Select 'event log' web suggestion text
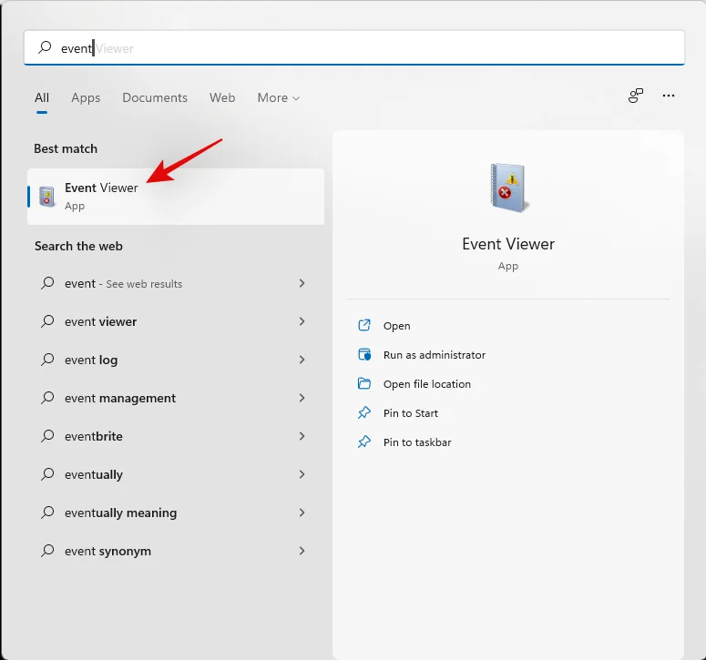The width and height of the screenshot is (706, 660). coord(91,360)
